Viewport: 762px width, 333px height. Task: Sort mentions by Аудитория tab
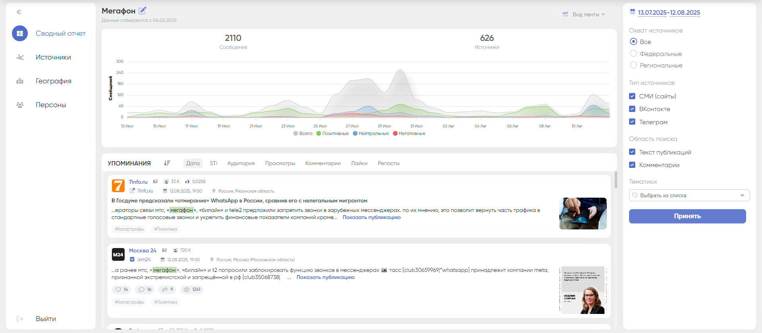tap(241, 163)
